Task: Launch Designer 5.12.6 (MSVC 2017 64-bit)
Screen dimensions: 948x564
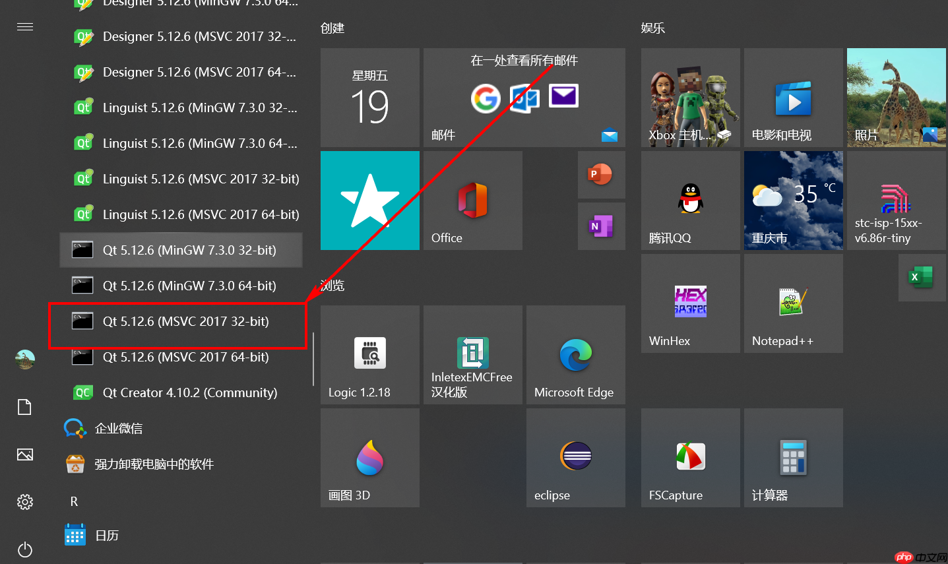Action: point(181,72)
